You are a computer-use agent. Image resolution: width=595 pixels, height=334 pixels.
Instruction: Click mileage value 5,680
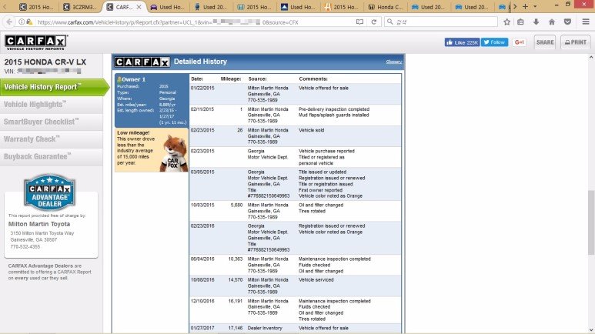point(236,205)
